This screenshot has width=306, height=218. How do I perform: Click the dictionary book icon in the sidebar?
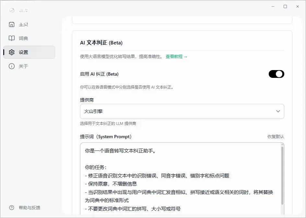point(12,38)
